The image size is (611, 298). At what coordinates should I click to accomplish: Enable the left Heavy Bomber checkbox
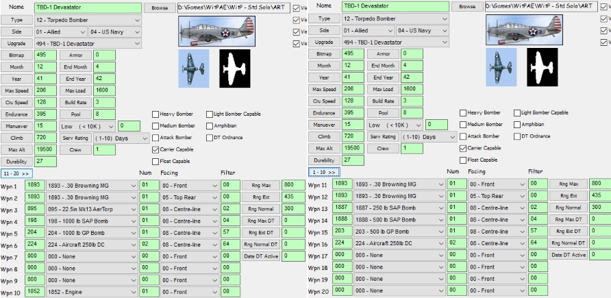(155, 114)
